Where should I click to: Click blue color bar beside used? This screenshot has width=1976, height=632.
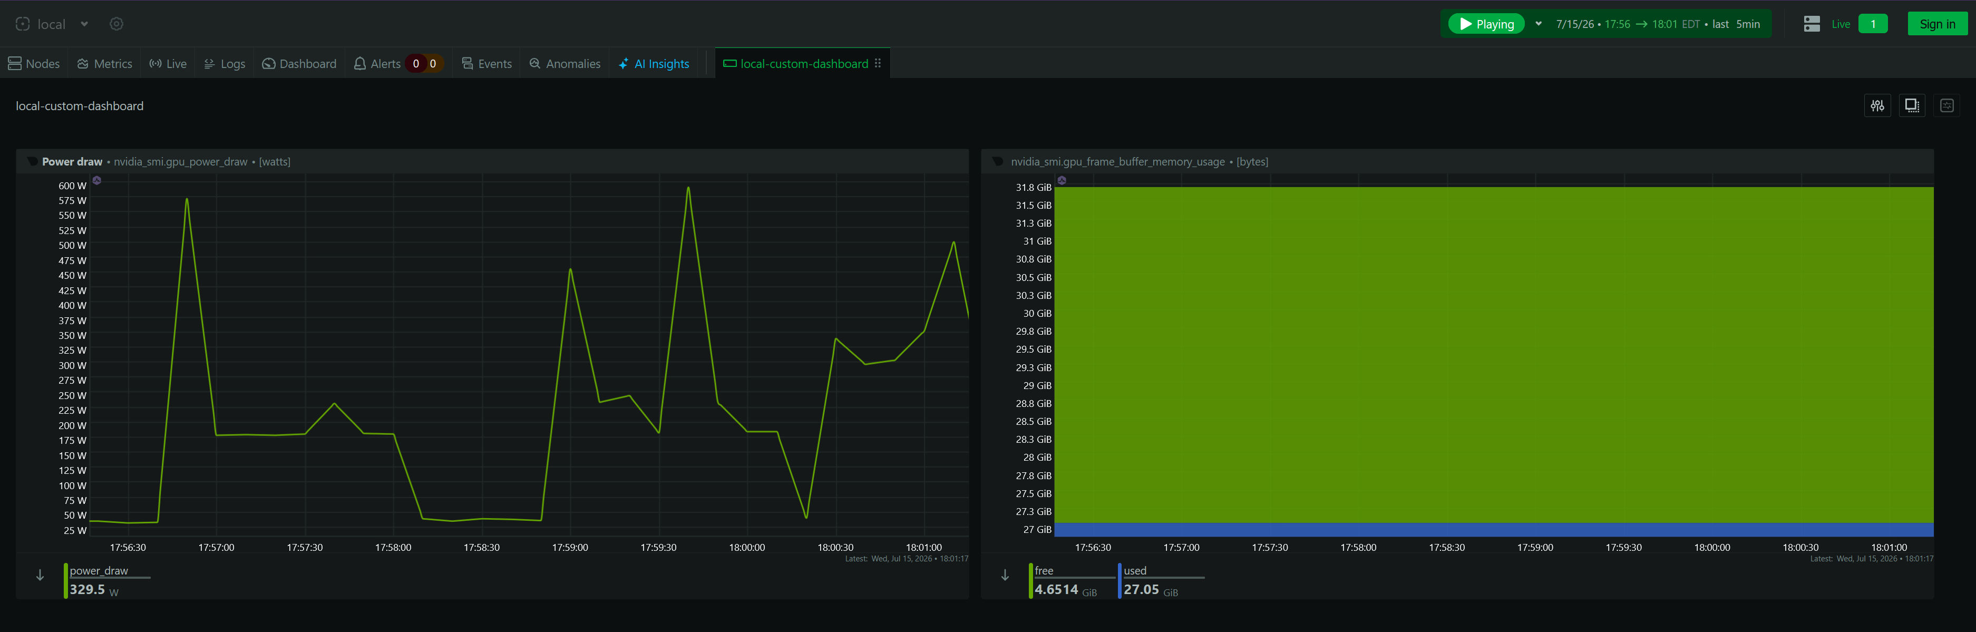click(x=1120, y=581)
